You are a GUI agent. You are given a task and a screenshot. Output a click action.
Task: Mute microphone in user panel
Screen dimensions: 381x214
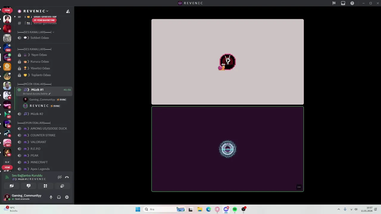click(51, 197)
